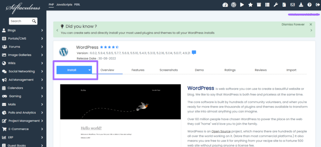Follow the Open Source link
The height and width of the screenshot is (147, 321).
pos(221,131)
